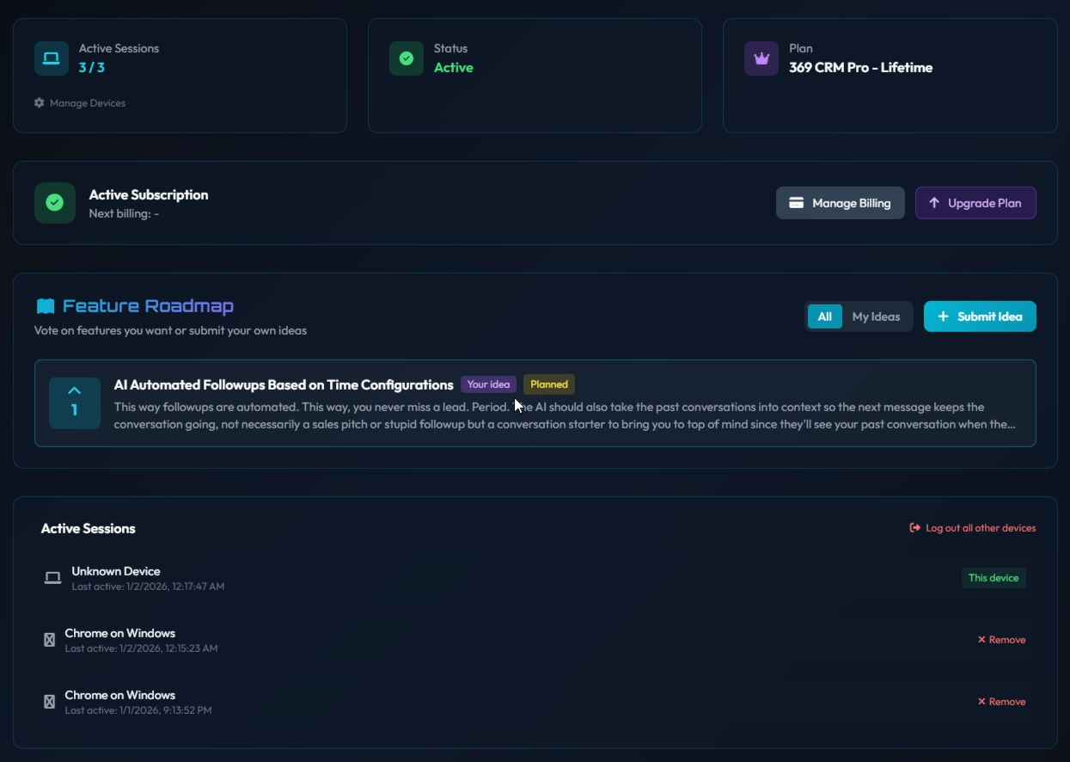Click the green Active Subscription check icon
The image size is (1070, 762).
pyautogui.click(x=54, y=203)
